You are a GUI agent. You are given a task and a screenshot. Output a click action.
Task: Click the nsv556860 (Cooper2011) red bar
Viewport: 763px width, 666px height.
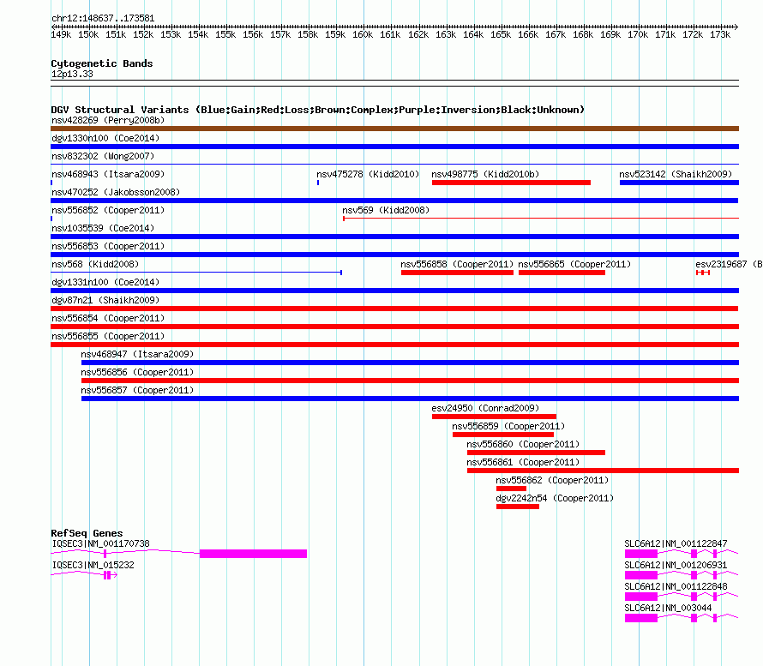536,453
